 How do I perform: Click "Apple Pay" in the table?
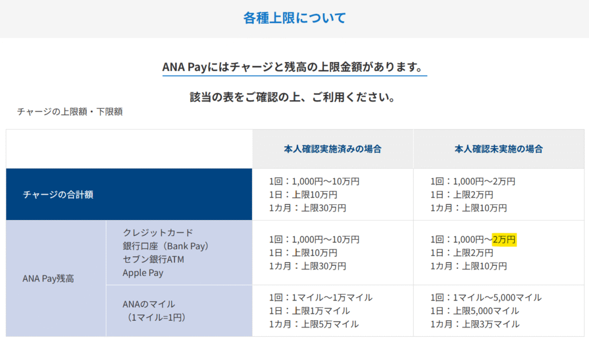pos(143,272)
